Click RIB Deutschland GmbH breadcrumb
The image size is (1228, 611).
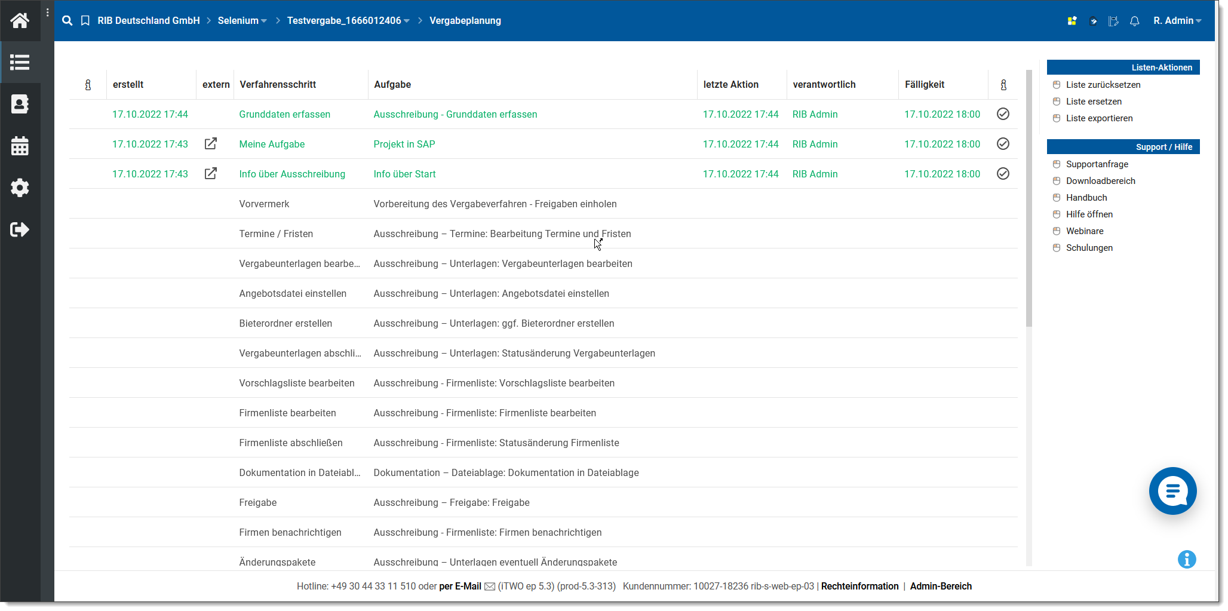[x=149, y=20]
